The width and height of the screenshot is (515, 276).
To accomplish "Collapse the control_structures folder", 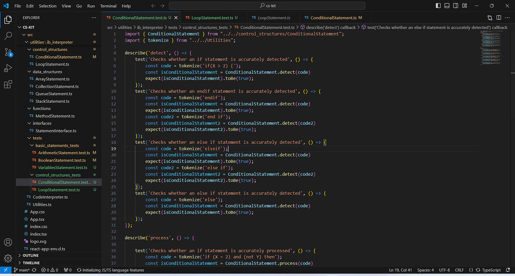I will [x=50, y=50].
